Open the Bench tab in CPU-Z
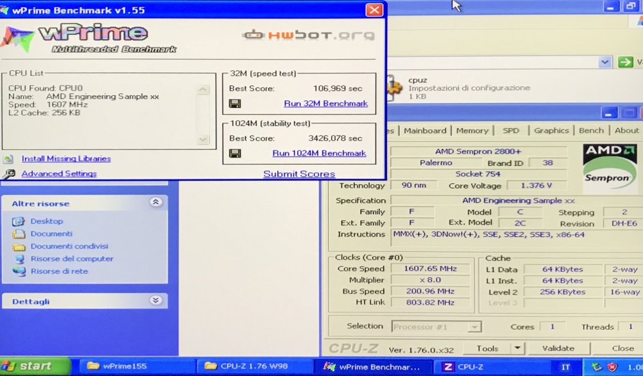 (591, 130)
